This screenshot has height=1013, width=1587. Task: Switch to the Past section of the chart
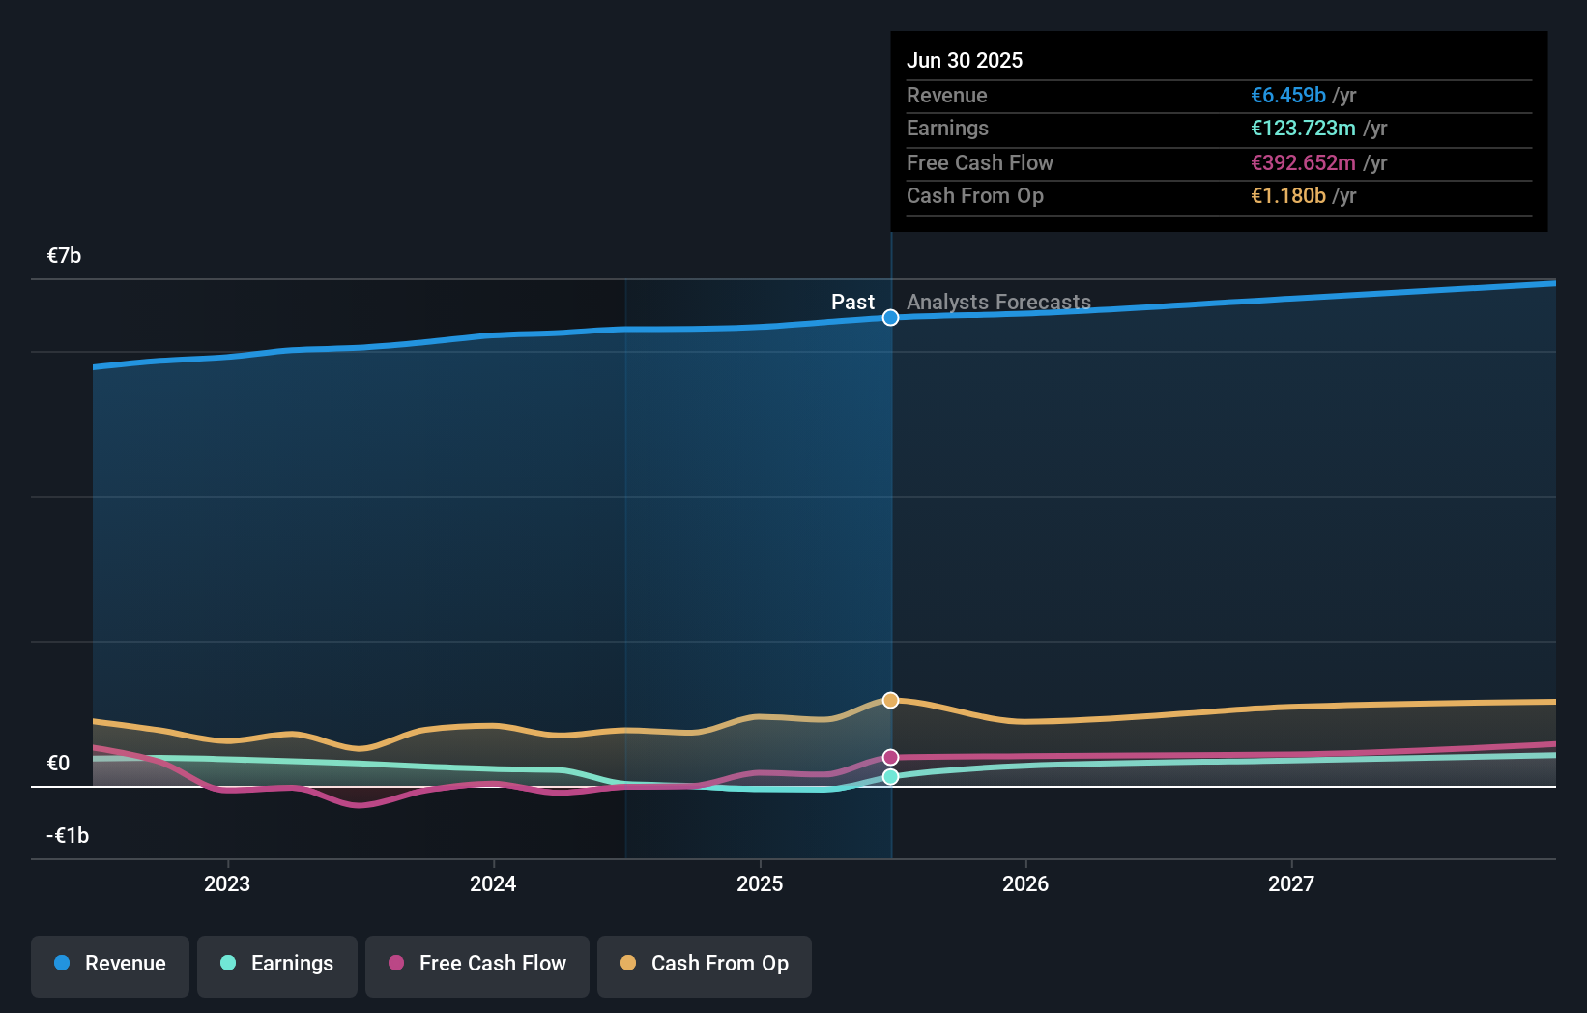click(852, 302)
